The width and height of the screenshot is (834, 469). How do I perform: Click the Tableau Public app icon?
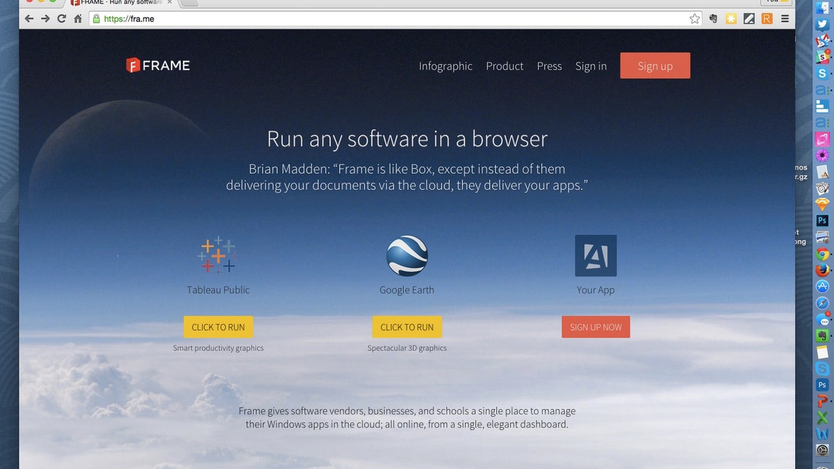218,255
